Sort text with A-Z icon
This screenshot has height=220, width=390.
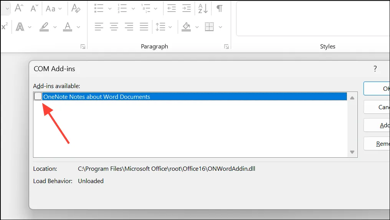coord(203,8)
